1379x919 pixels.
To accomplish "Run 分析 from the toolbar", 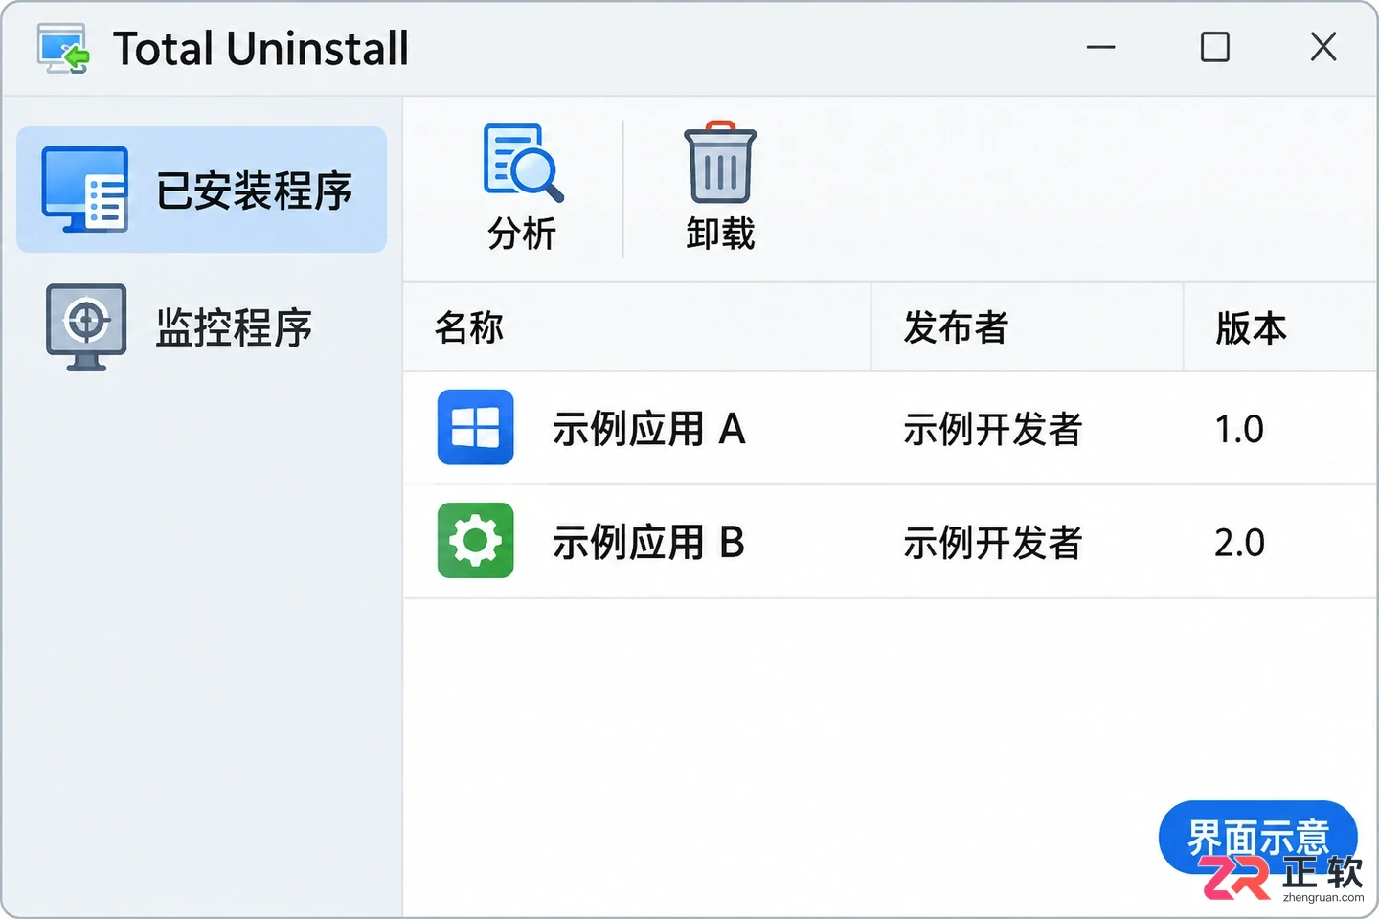I will pyautogui.click(x=522, y=189).
